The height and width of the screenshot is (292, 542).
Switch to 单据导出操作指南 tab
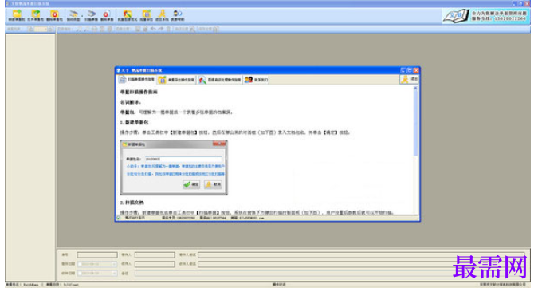(x=177, y=80)
